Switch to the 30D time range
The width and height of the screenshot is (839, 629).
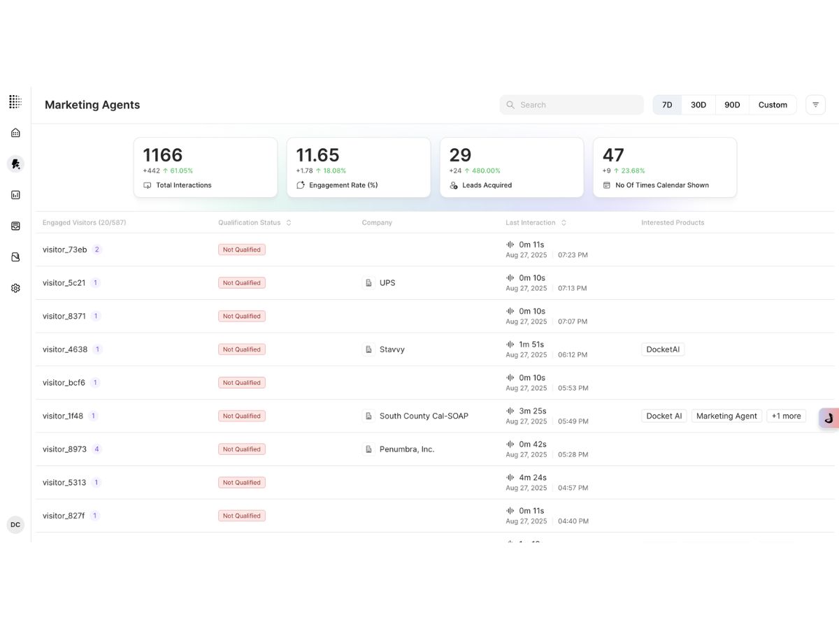pos(698,105)
